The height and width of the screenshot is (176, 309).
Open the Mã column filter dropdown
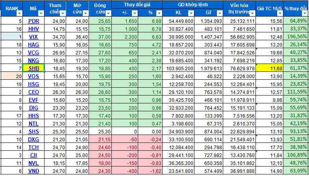[x=41, y=13]
